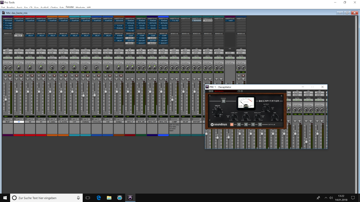The width and height of the screenshot is (360, 202).
Task: Click the Soundtoys logo in Decapitator
Action: [x=219, y=125]
